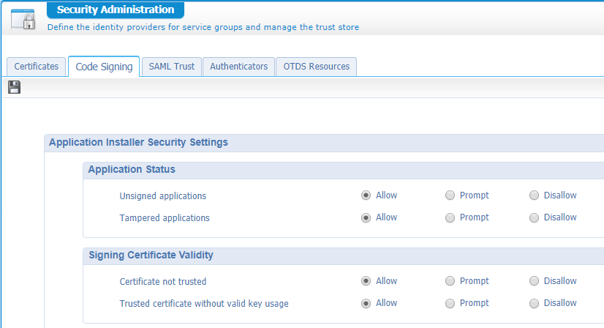Prompt for certificate without valid key usage
Image resolution: width=604 pixels, height=328 pixels.
(450, 303)
